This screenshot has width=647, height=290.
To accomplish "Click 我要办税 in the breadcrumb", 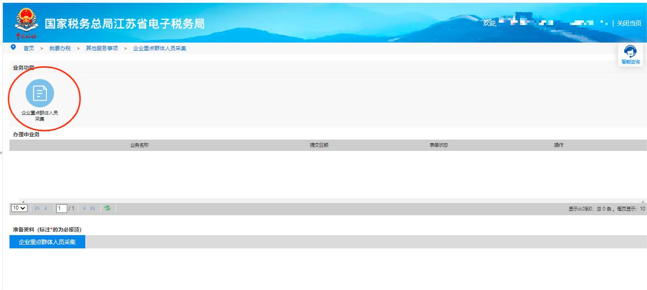I will tap(60, 48).
